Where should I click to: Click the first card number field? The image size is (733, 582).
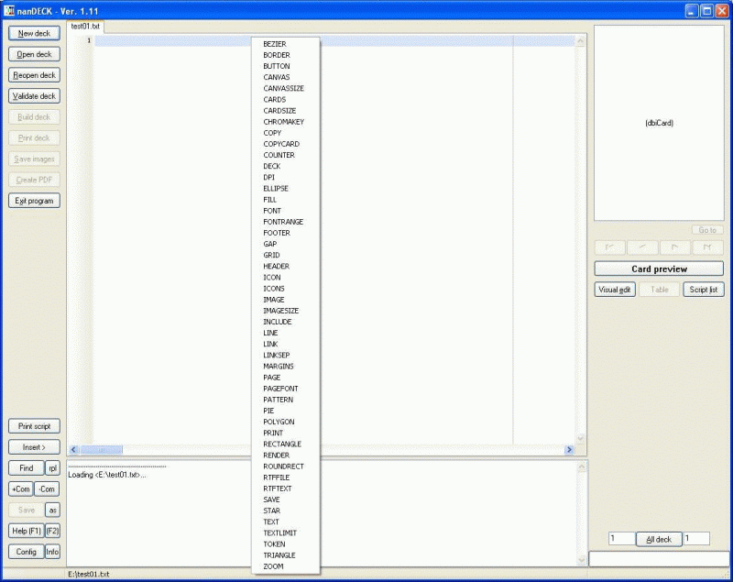pos(621,539)
